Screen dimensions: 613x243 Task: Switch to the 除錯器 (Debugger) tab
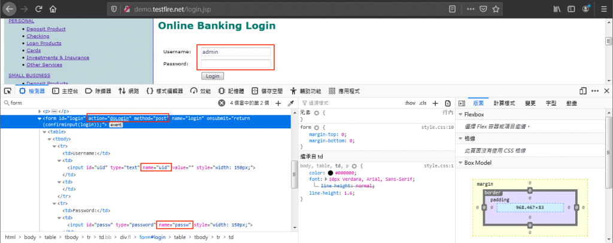[x=99, y=91]
